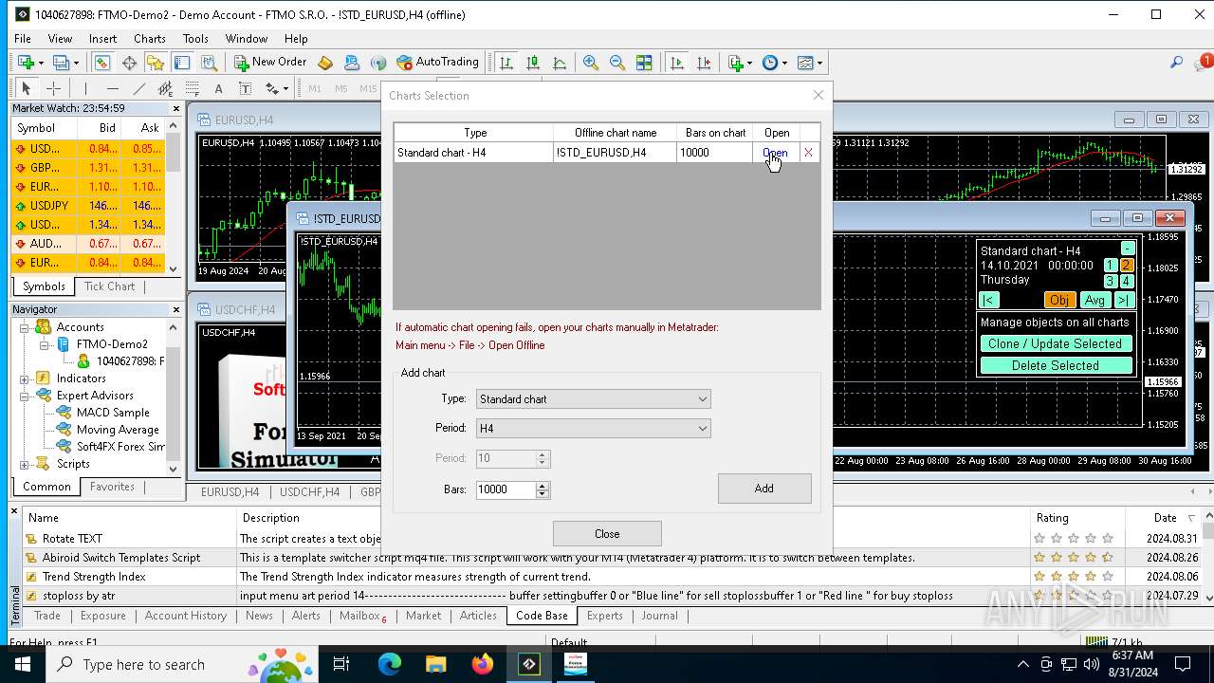Viewport: 1214px width, 683px height.
Task: Open MetaEditor yellow book icon
Action: (x=325, y=63)
